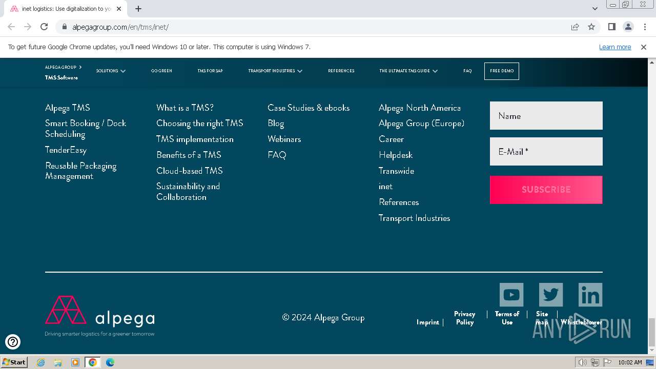Click the help question mark icon
This screenshot has height=369, width=656.
13,341
